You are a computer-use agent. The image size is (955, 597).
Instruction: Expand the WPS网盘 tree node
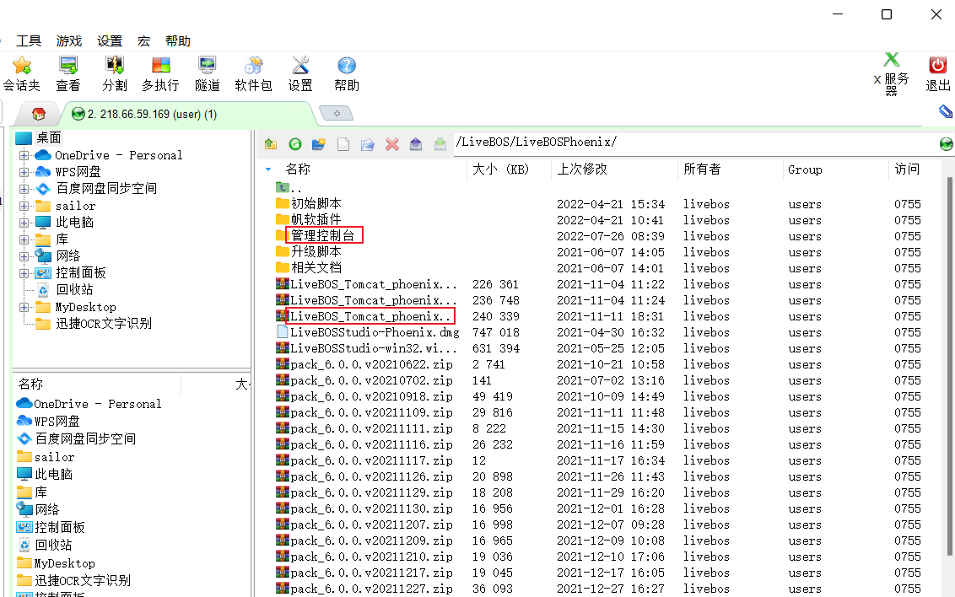point(24,172)
